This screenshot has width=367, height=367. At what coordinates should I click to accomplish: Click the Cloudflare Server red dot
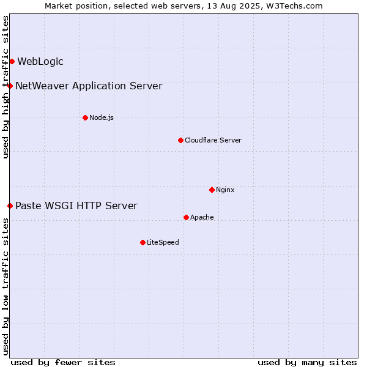[180, 140]
